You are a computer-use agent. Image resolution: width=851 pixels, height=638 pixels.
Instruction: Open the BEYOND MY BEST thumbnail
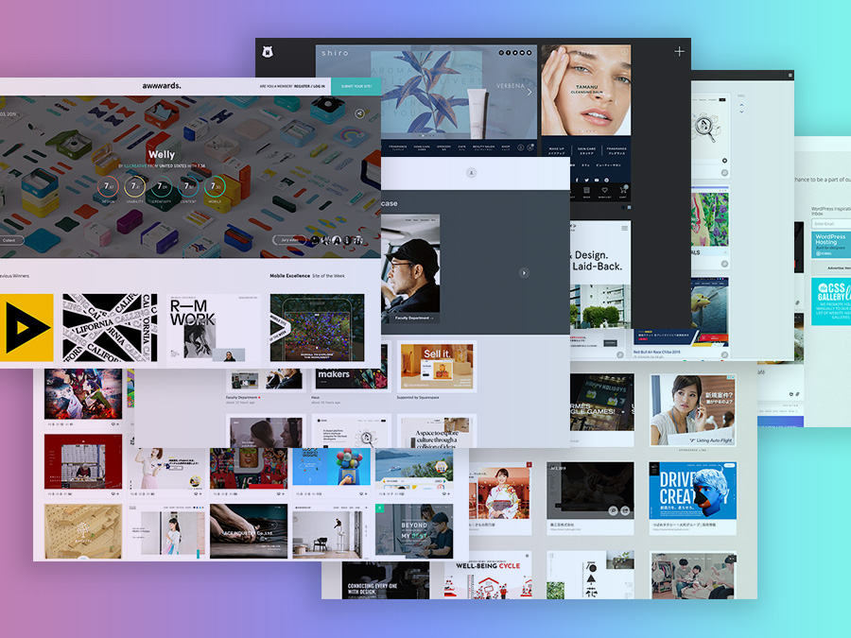click(x=414, y=531)
